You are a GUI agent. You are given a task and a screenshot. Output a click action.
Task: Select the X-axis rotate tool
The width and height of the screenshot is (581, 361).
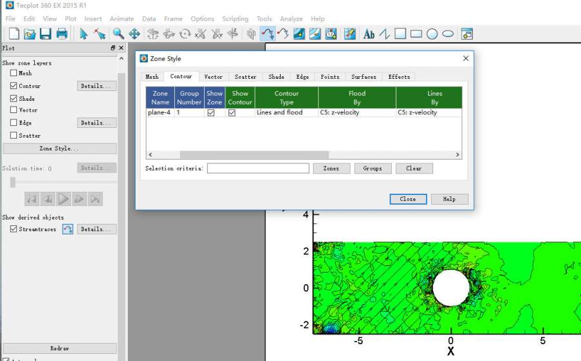(x=201, y=34)
